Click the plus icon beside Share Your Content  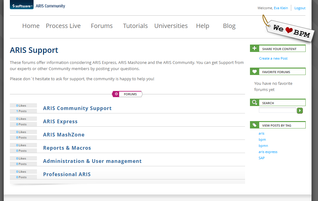[255, 48]
